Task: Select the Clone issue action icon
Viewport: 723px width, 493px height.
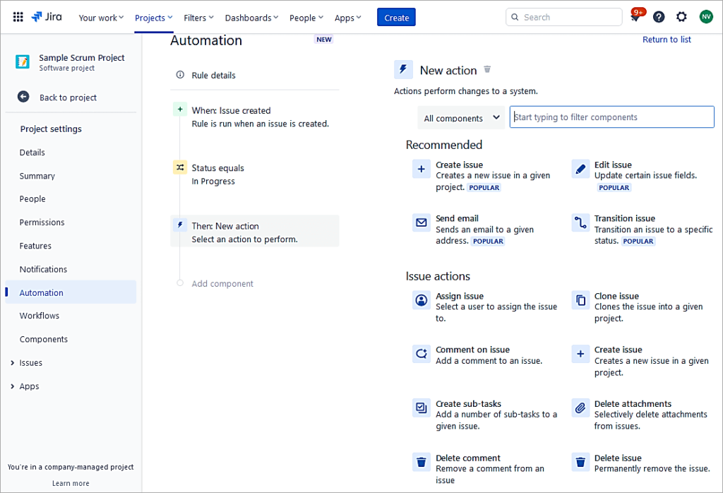Action: coord(580,300)
